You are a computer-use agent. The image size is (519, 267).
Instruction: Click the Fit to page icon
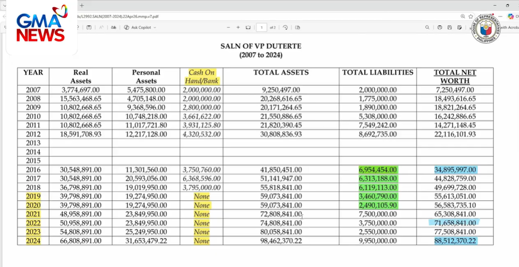coord(248,27)
